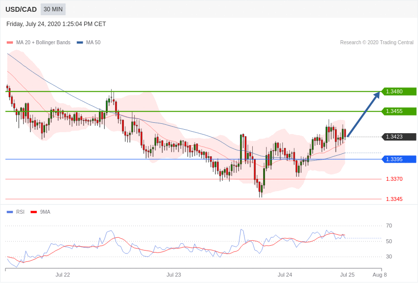Click the pink MA 20 + Bollinger Bands legend swatch
Screen dimensions: 418x283
pyautogui.click(x=10, y=43)
